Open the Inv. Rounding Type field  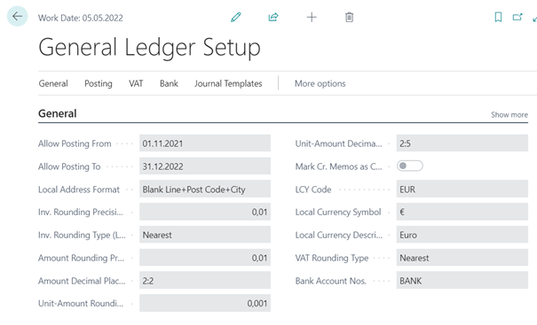(205, 235)
